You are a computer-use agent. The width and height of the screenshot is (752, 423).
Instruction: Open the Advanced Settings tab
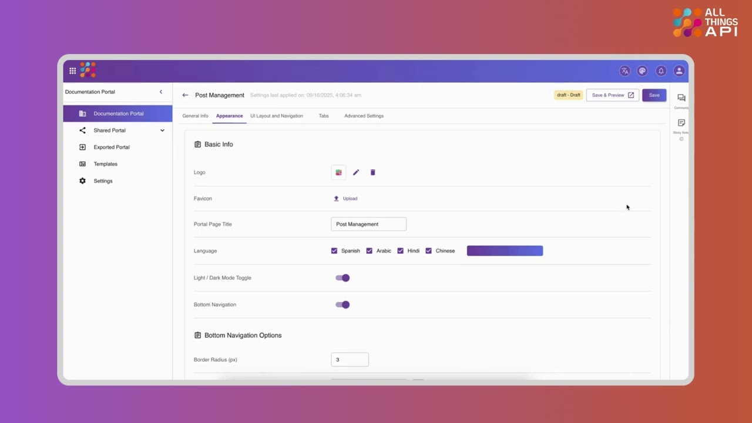pos(364,116)
